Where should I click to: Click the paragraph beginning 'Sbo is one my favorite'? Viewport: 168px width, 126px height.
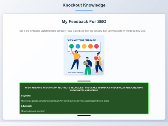(83, 31)
